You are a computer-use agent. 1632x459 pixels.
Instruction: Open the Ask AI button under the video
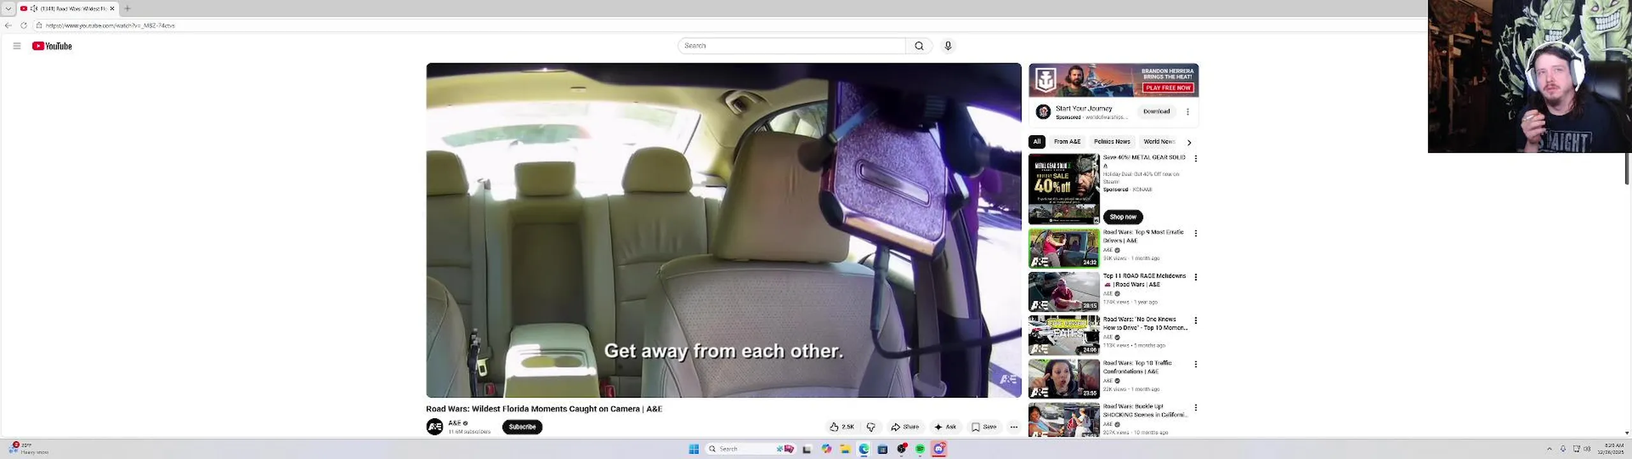point(945,427)
